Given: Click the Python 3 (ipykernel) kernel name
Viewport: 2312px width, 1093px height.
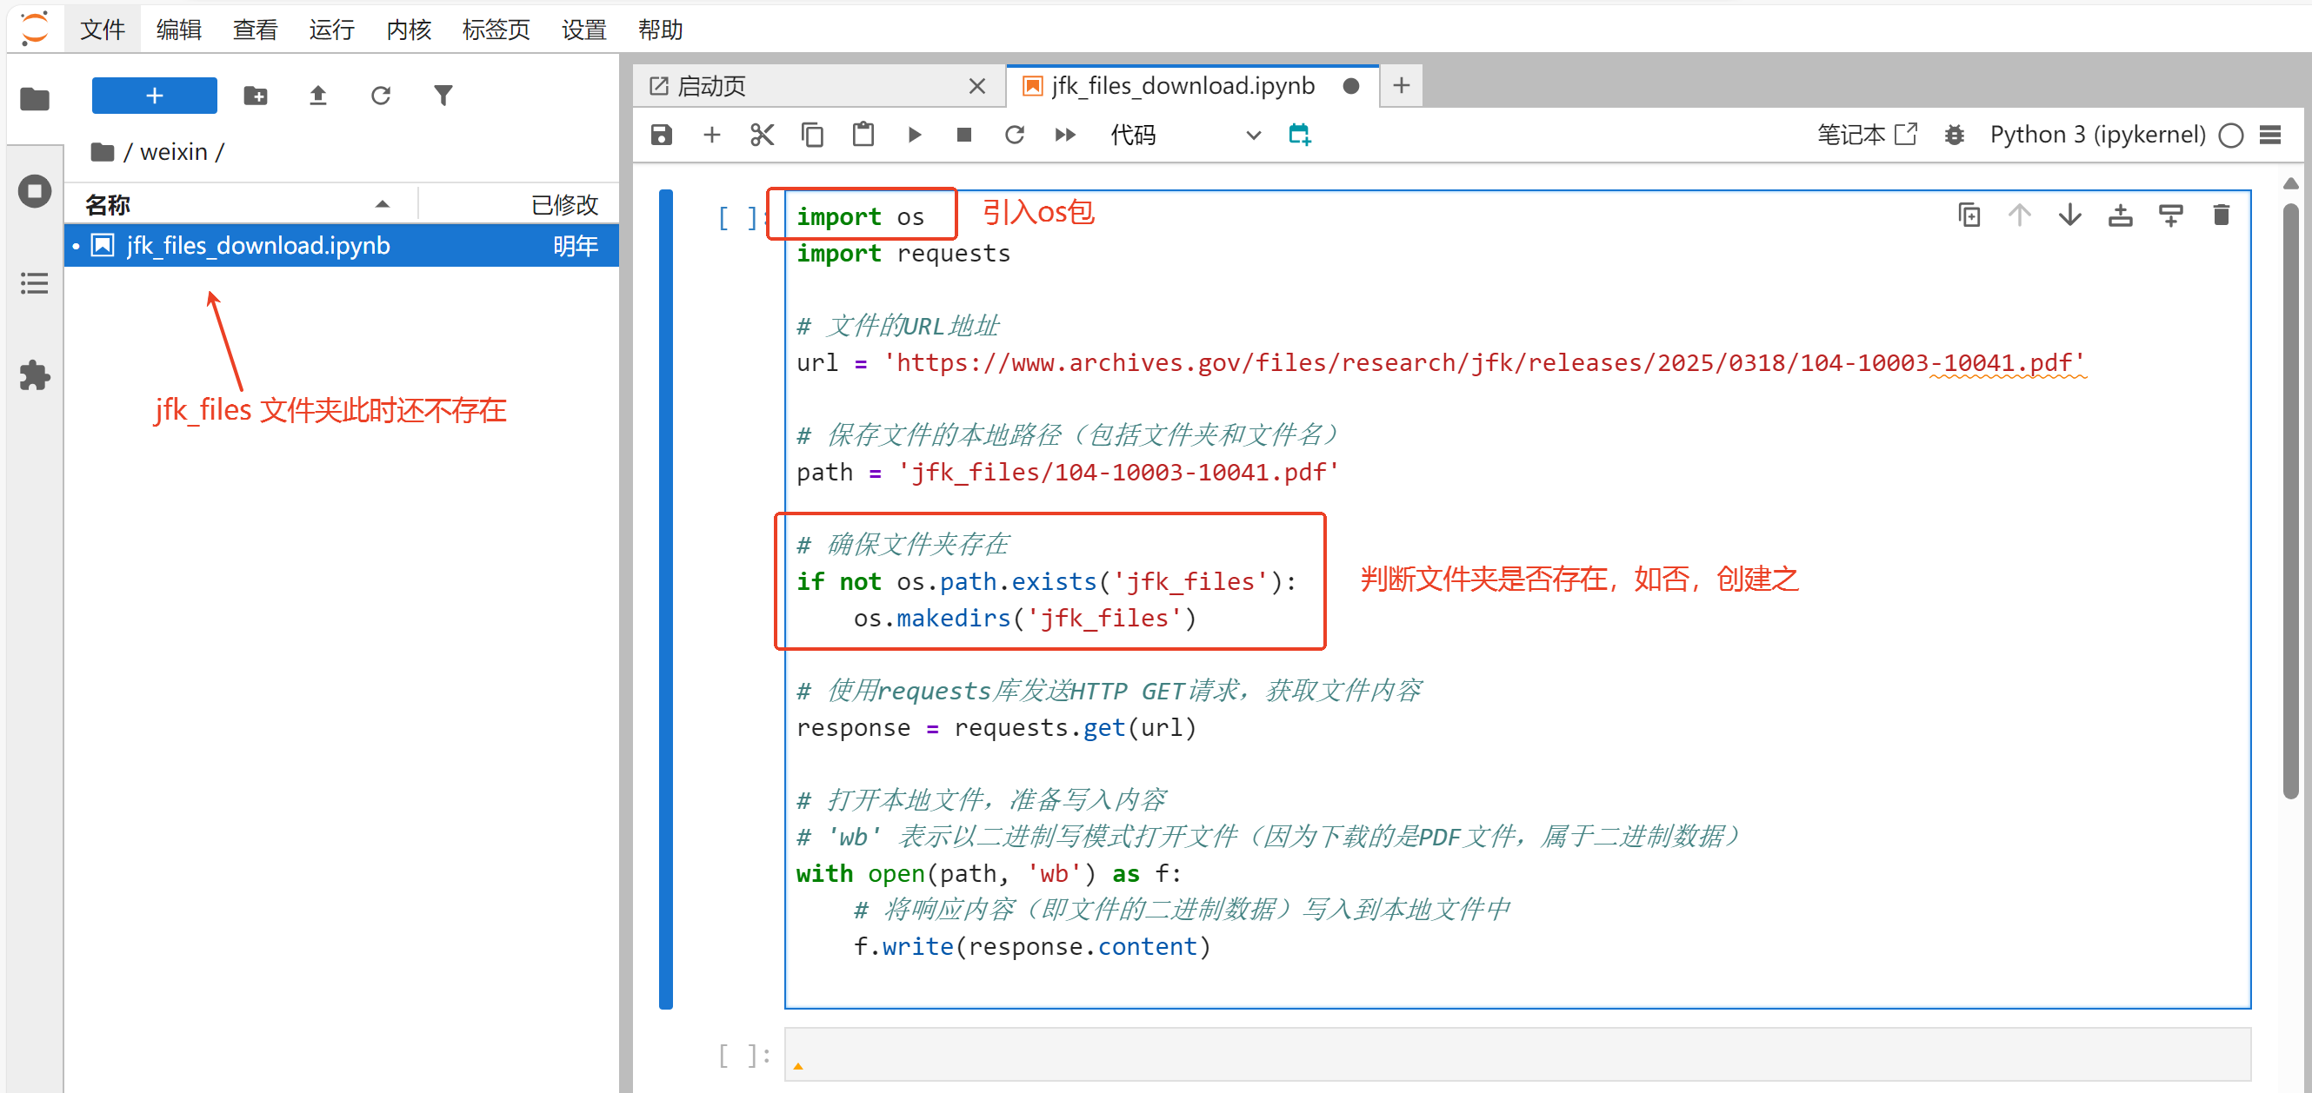Looking at the screenshot, I should point(2096,135).
